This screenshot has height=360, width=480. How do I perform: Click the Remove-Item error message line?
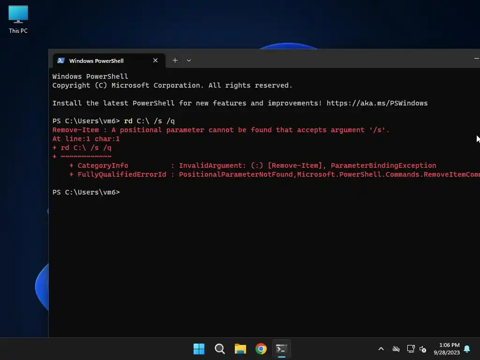coord(221,130)
